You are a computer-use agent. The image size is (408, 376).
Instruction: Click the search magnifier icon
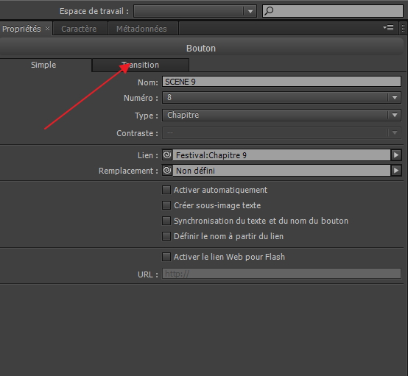269,11
